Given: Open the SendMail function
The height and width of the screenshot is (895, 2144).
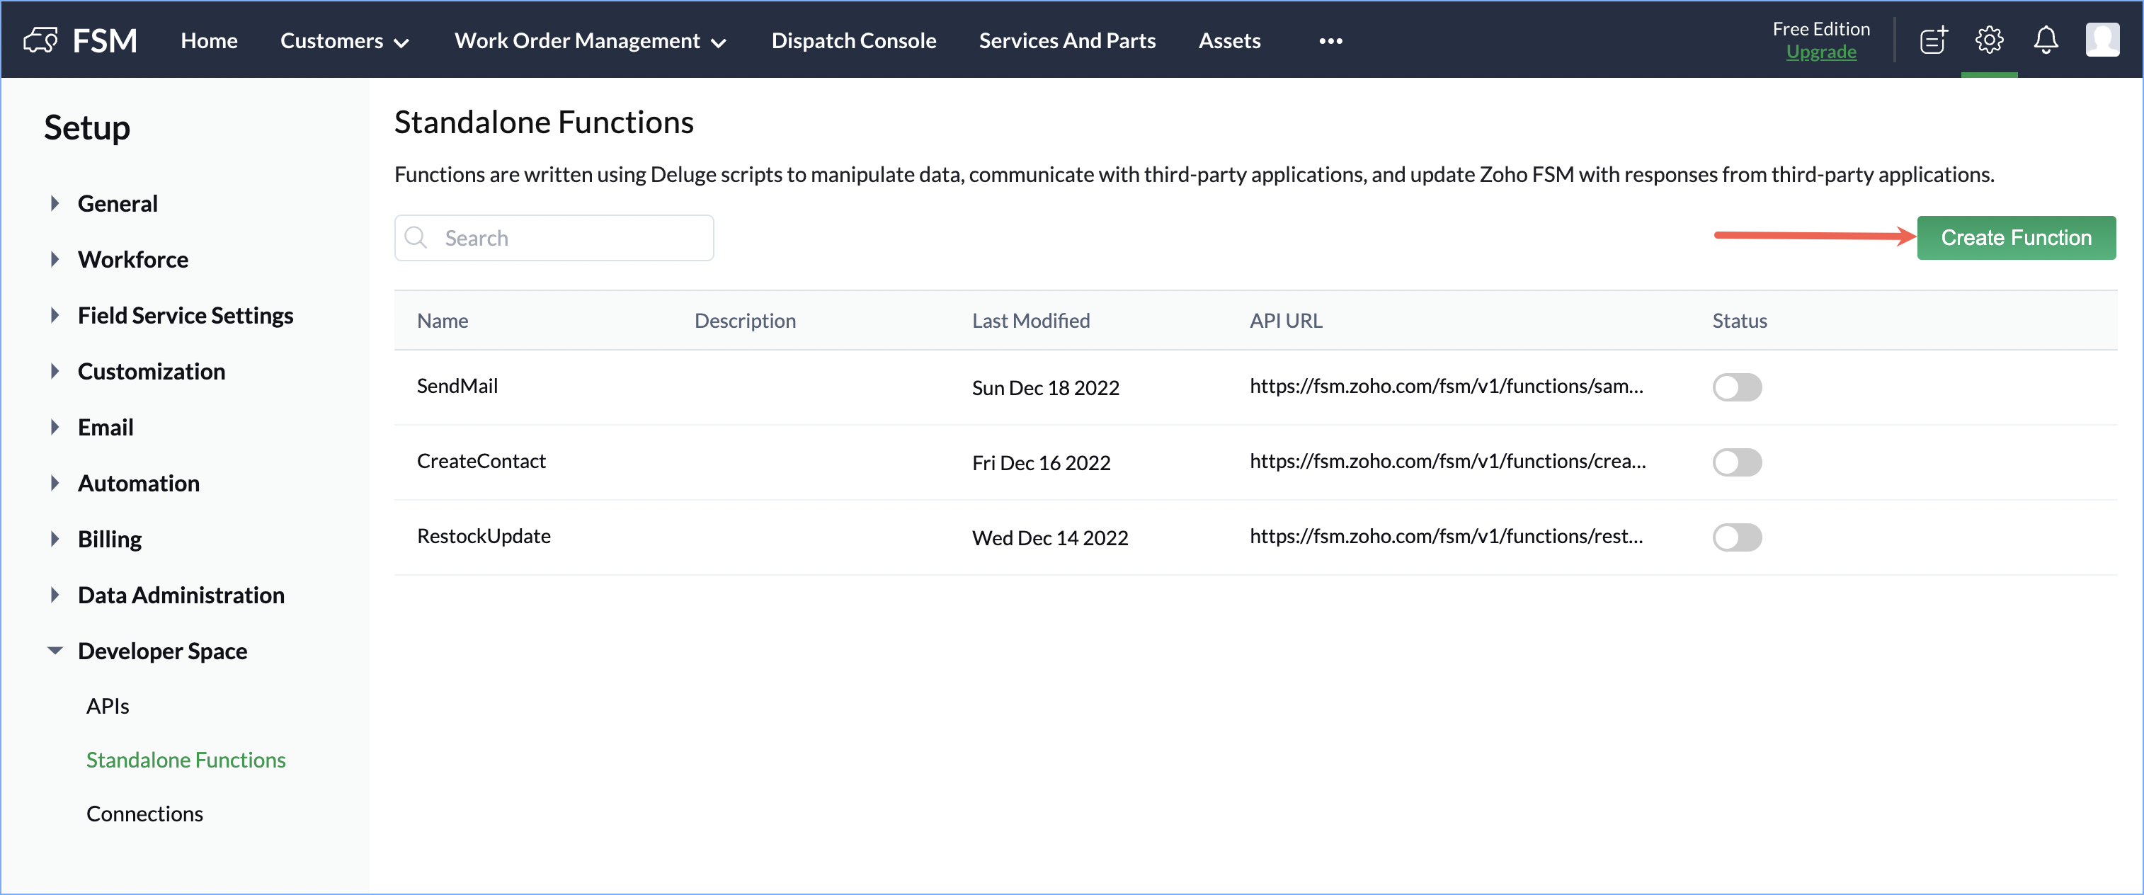Looking at the screenshot, I should 457,385.
